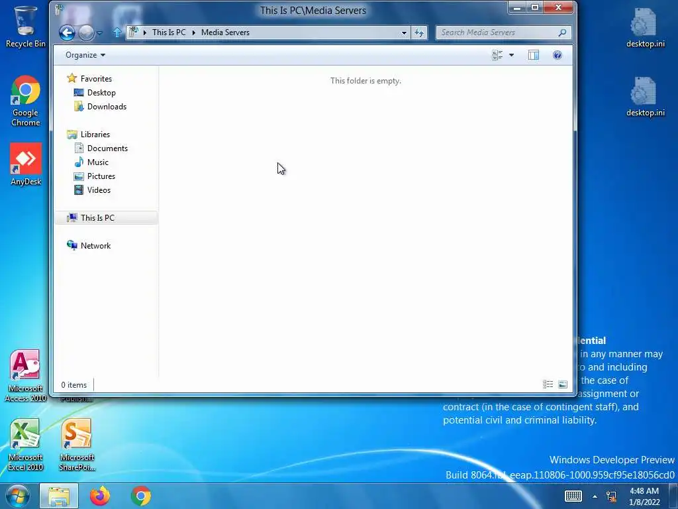Expand the chevron between This Is PC and Media Servers
The width and height of the screenshot is (678, 509).
coord(194,32)
